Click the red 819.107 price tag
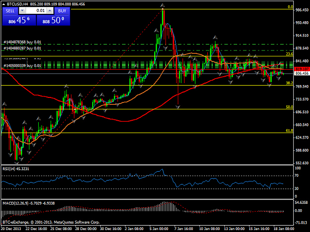This screenshot has height=232, width=310. [x=302, y=69]
